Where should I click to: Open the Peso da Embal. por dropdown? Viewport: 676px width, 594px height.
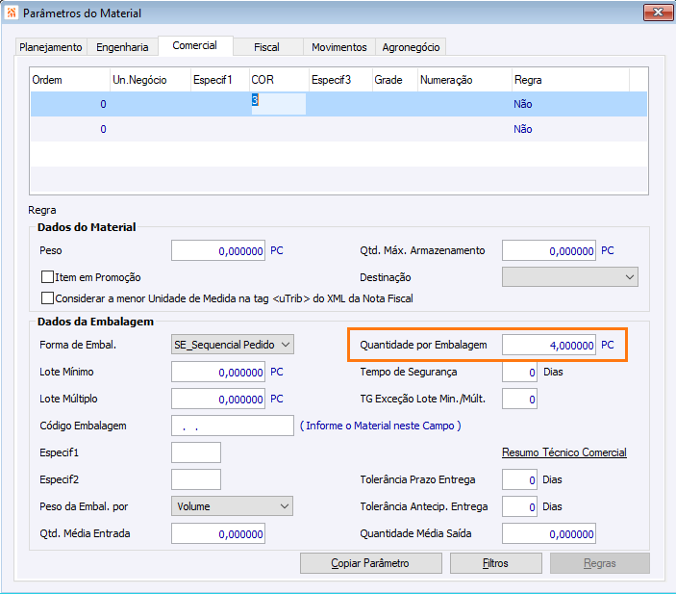pos(232,506)
